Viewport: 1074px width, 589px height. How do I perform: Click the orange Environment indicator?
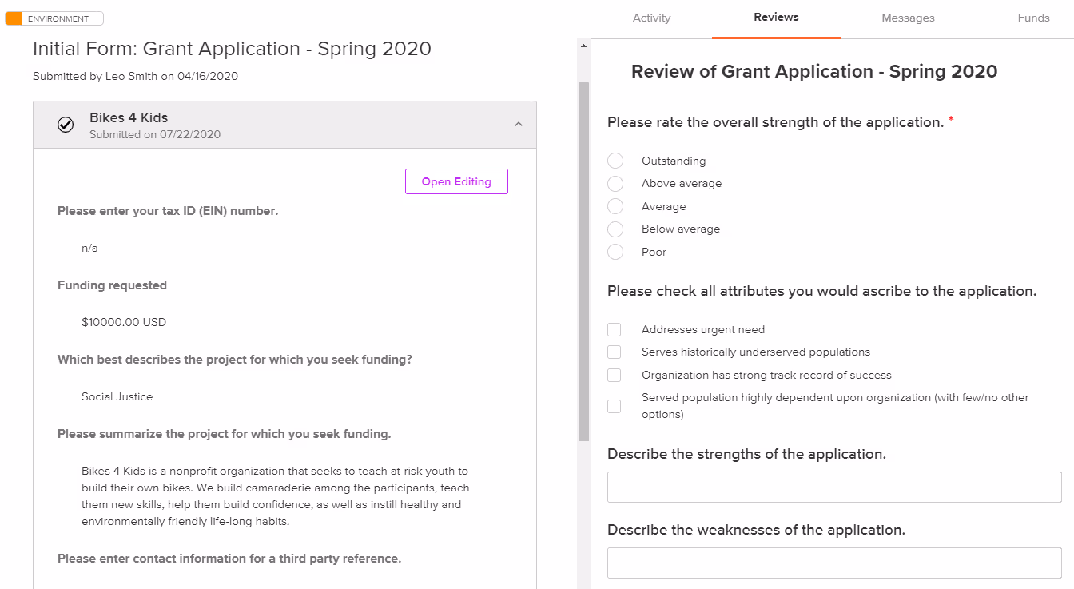(x=14, y=18)
